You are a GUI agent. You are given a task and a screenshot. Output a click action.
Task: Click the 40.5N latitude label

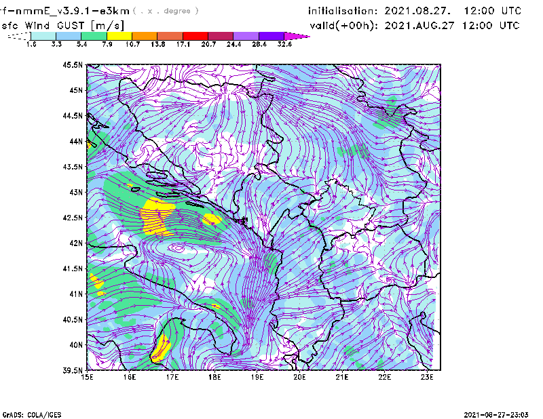[x=73, y=320]
